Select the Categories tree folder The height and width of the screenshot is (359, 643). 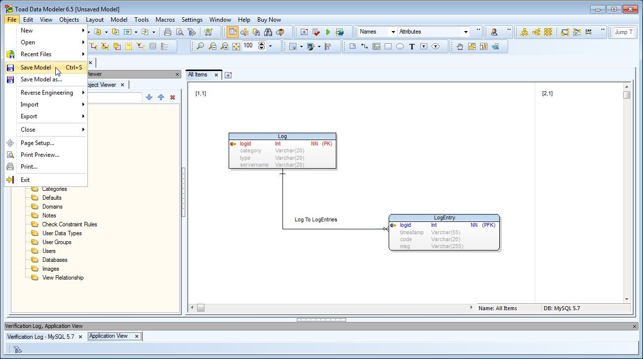(x=54, y=189)
